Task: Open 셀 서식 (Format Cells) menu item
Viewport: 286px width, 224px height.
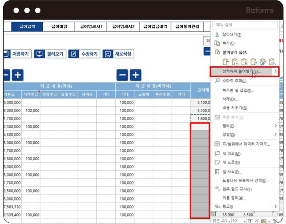Action: click(x=232, y=172)
